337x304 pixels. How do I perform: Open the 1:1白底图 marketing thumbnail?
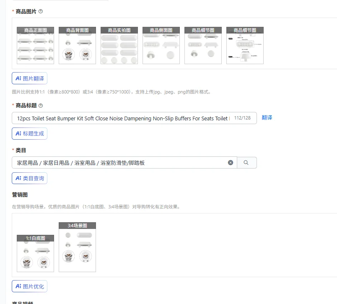(36, 254)
